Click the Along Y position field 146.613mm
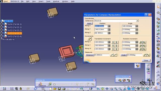The height and width of the screenshot is (91, 161). point(101,30)
